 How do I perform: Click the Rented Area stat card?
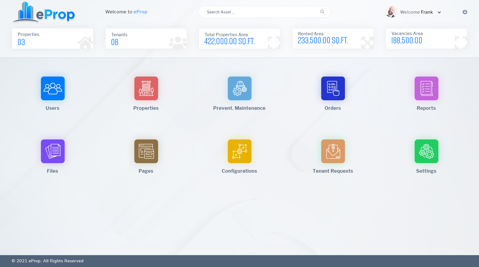(333, 38)
